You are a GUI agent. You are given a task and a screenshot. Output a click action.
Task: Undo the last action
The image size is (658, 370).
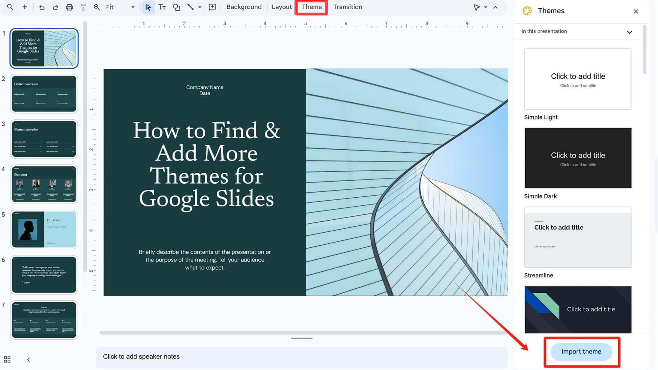pos(41,7)
